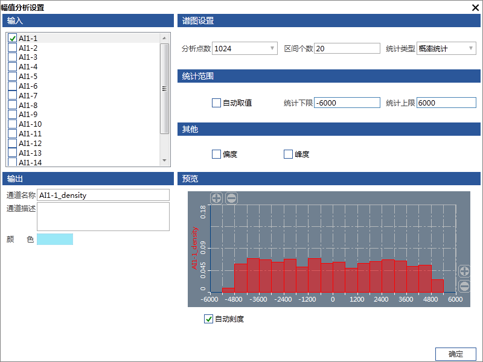The width and height of the screenshot is (483, 362).
Task: Open the 颜色 light blue swatch
Action: click(x=55, y=239)
